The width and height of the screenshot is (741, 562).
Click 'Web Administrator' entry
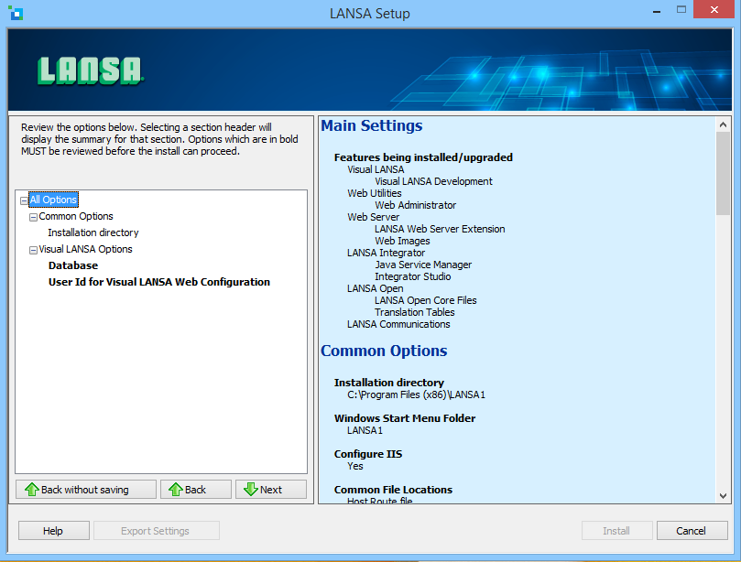[416, 205]
